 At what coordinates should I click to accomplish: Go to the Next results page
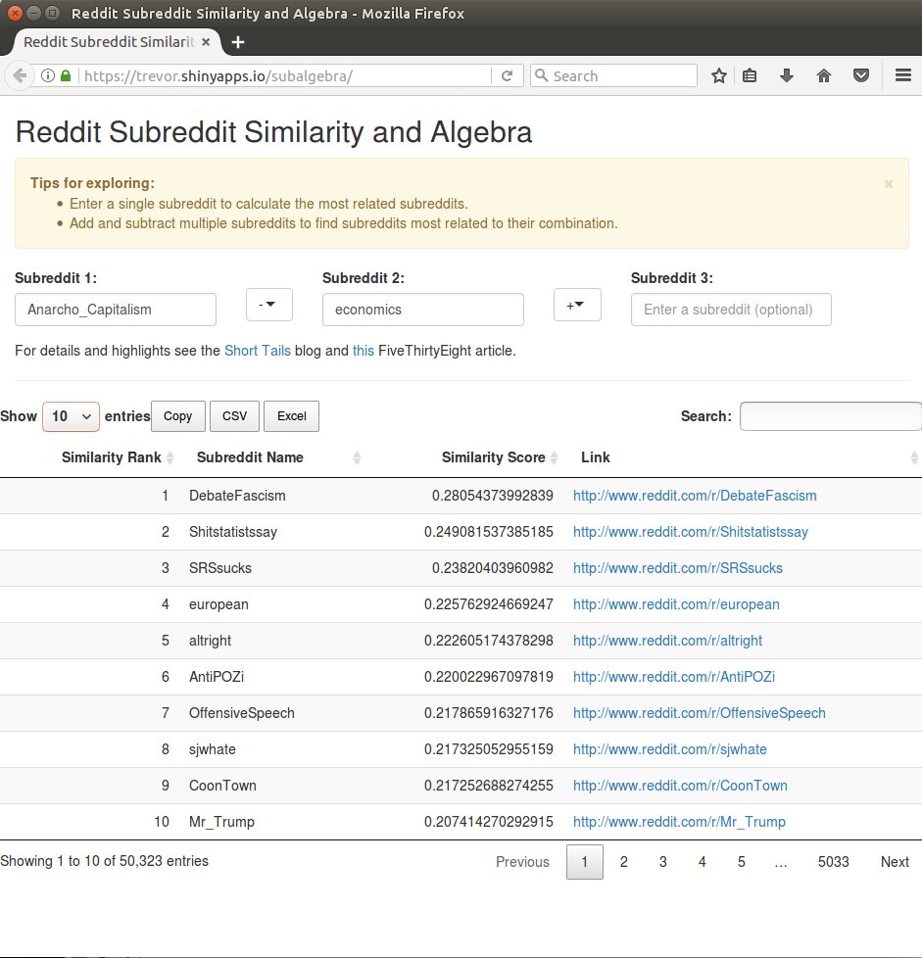pyautogui.click(x=895, y=862)
